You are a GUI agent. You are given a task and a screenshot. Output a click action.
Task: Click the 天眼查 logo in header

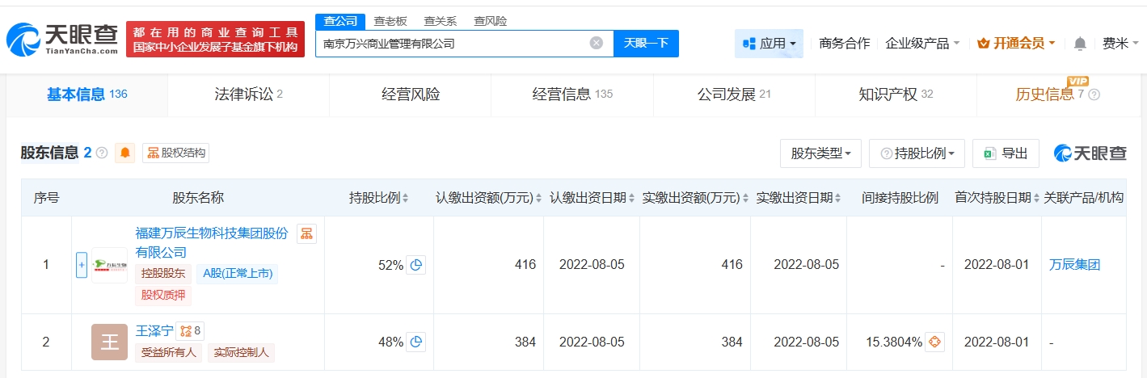[x=62, y=39]
